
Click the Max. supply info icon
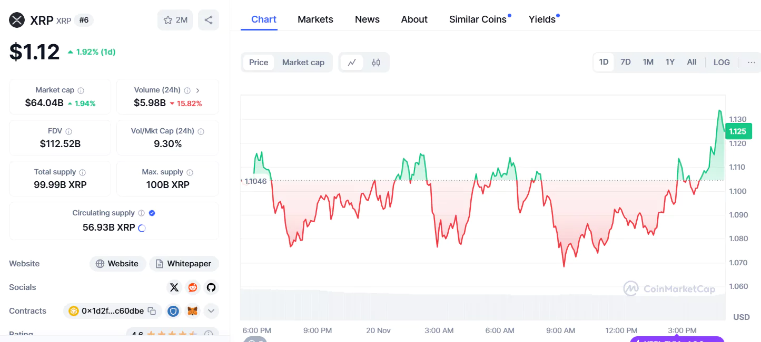coord(190,172)
